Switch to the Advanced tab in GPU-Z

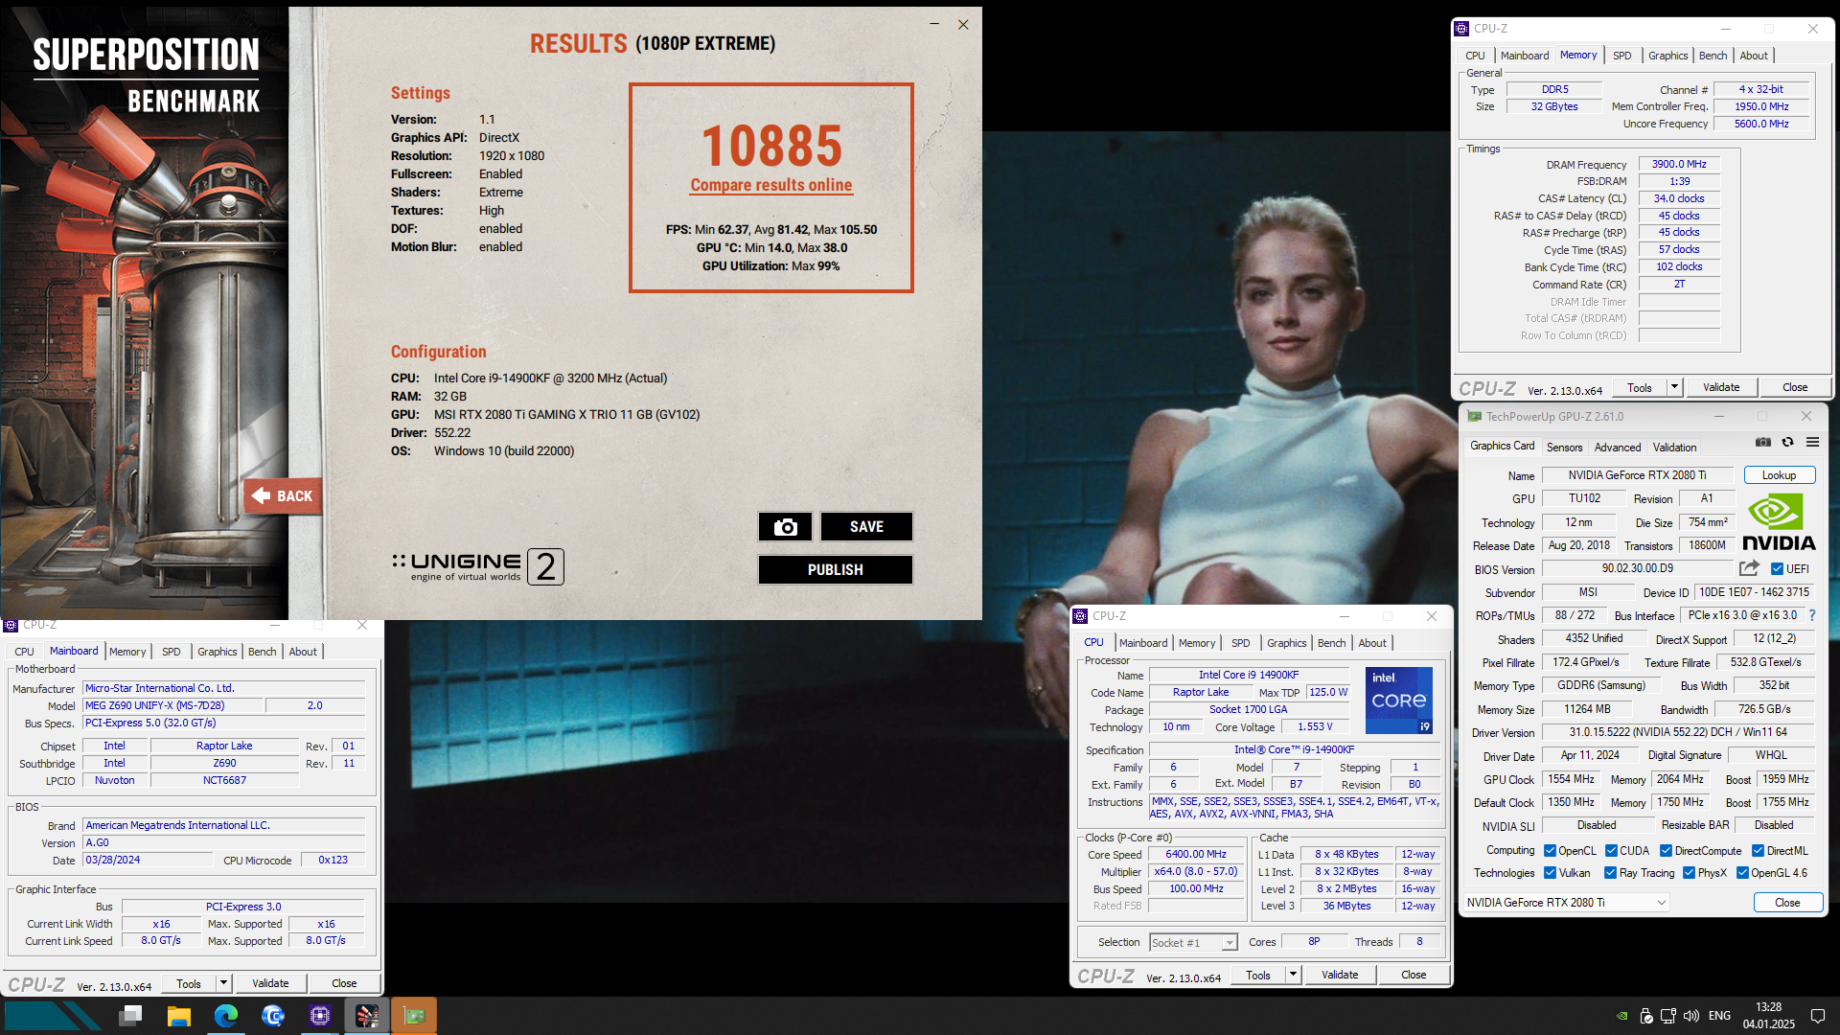(1618, 448)
